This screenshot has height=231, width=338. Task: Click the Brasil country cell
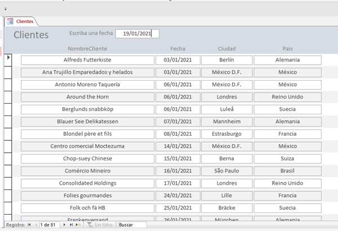pos(287,171)
